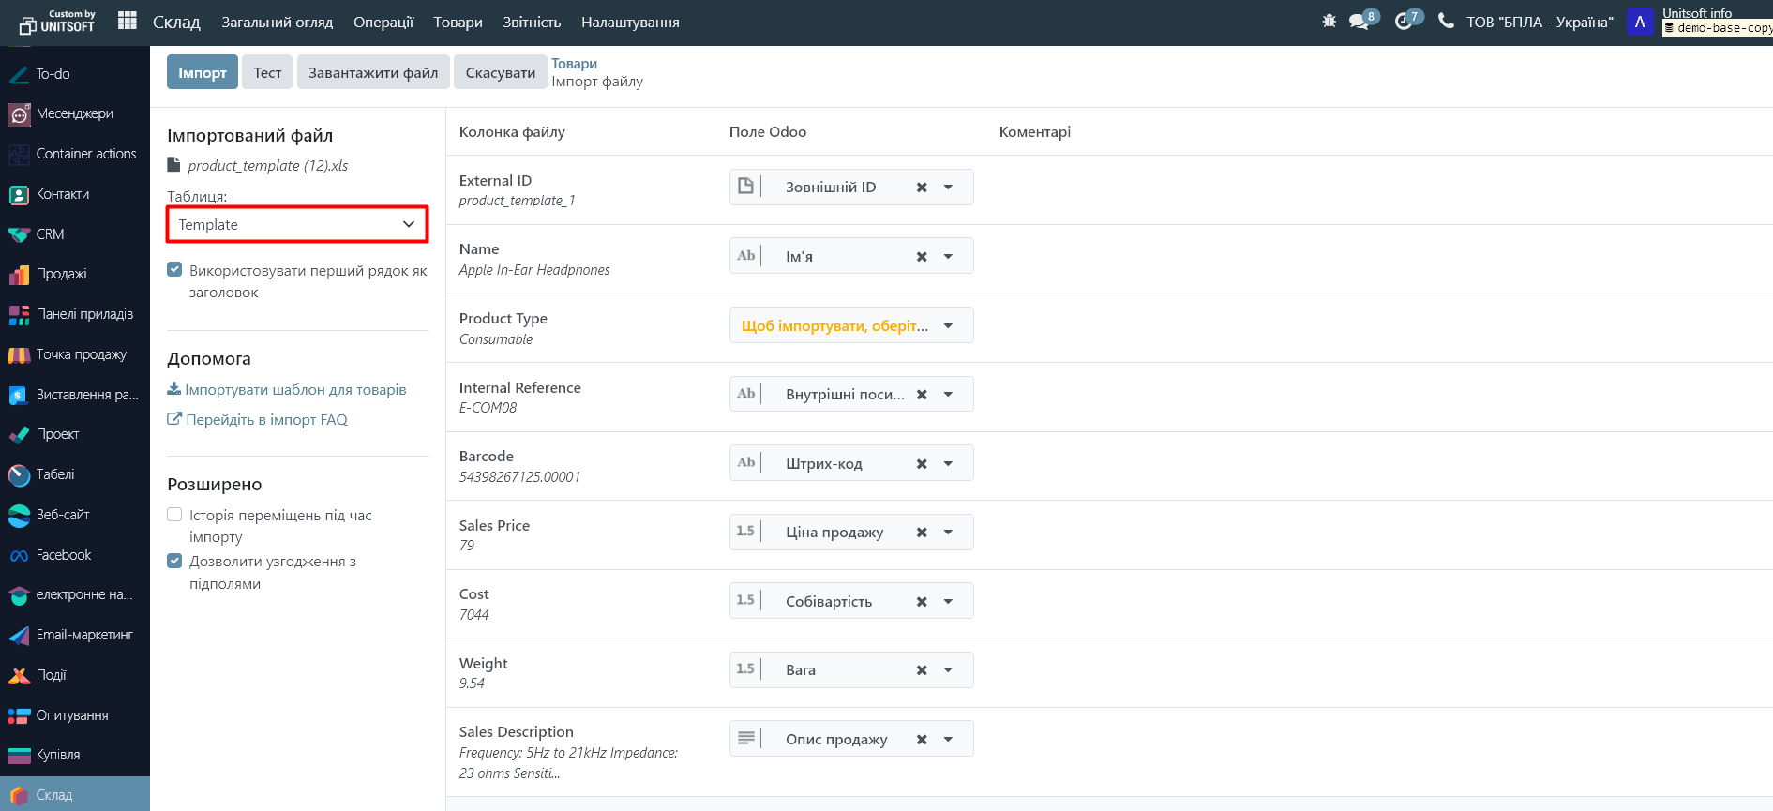
Task: Clear the Зовнішній ID field mapping
Action: [922, 188]
